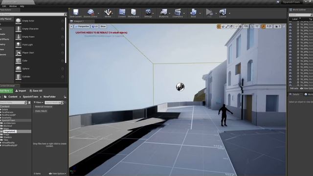Click the Empty Pawn icon
This screenshot has width=313, height=176.
[19, 37]
